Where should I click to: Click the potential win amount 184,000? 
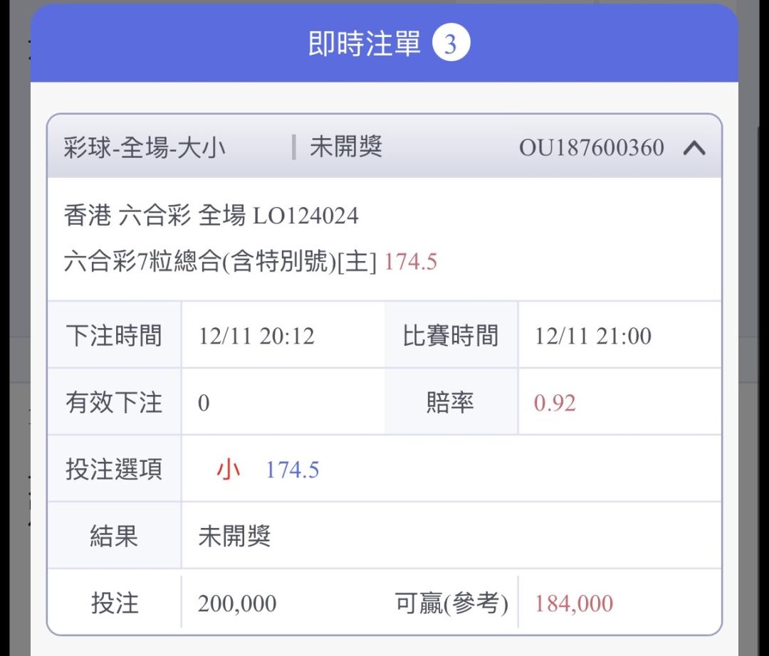tap(574, 603)
